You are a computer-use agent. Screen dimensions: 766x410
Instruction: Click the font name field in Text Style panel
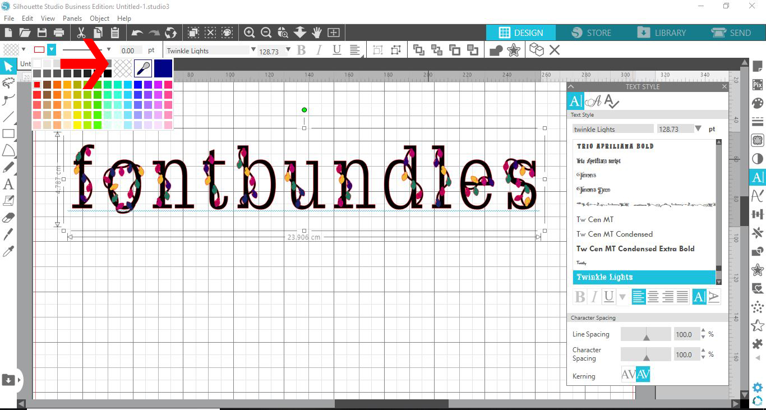pos(613,129)
